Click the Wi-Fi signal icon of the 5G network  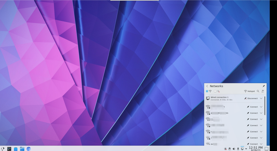tap(208, 113)
